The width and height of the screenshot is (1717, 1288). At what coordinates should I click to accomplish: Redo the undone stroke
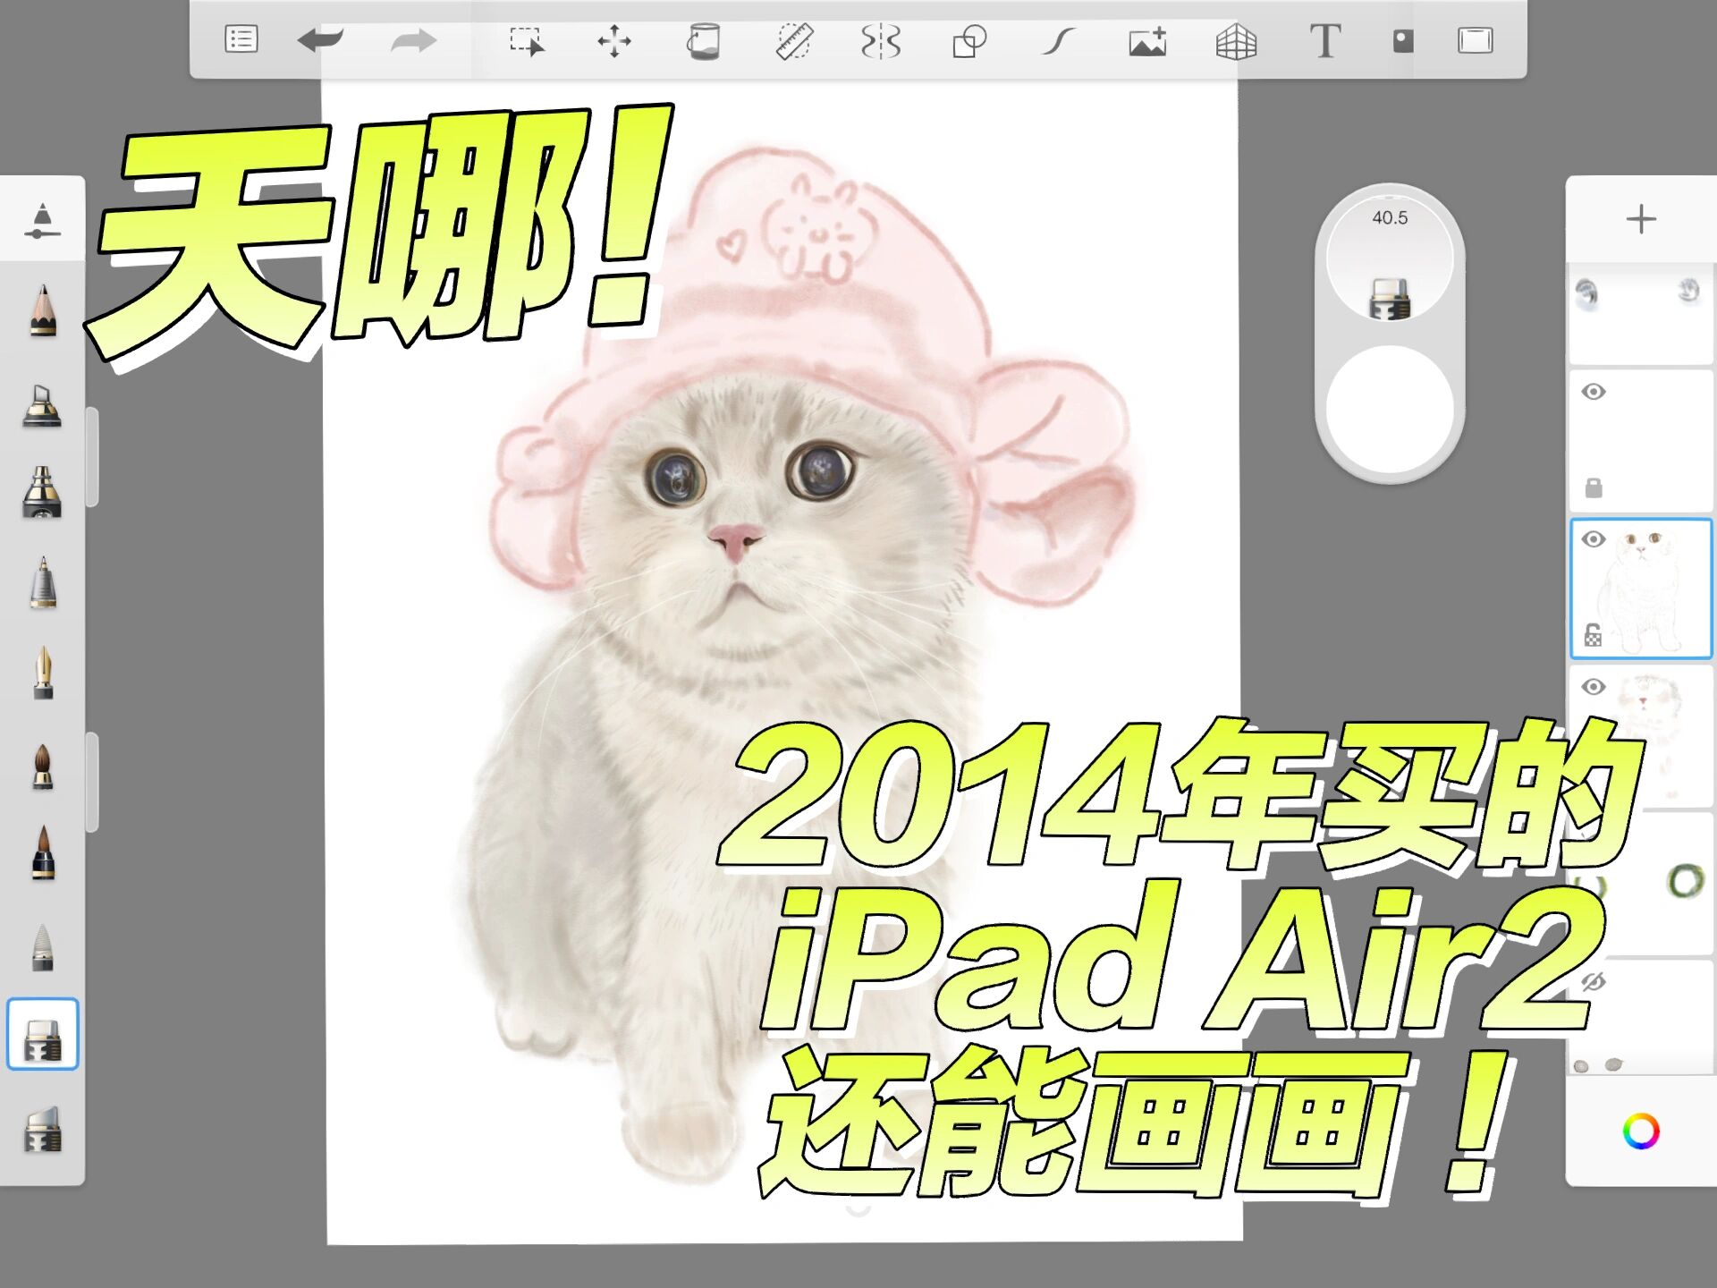[413, 40]
